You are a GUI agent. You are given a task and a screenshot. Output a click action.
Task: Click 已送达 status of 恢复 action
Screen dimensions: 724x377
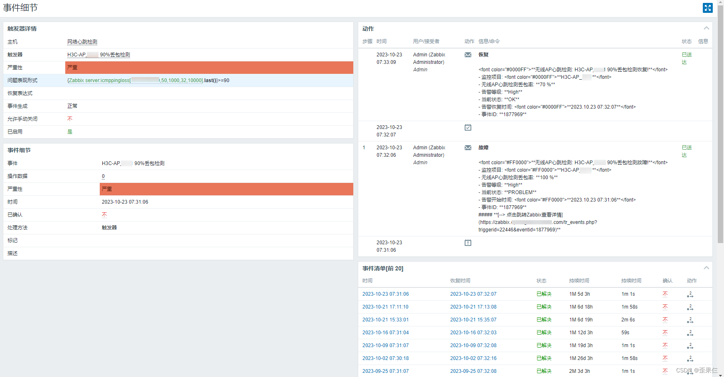687,58
